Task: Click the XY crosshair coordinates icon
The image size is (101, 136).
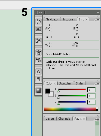Action: (x=46, y=45)
